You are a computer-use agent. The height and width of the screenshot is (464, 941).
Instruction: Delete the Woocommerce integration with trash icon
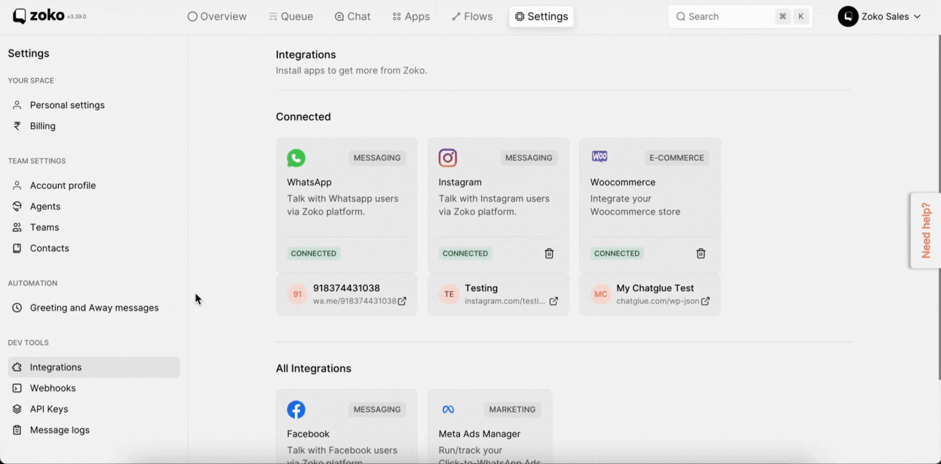(x=701, y=254)
